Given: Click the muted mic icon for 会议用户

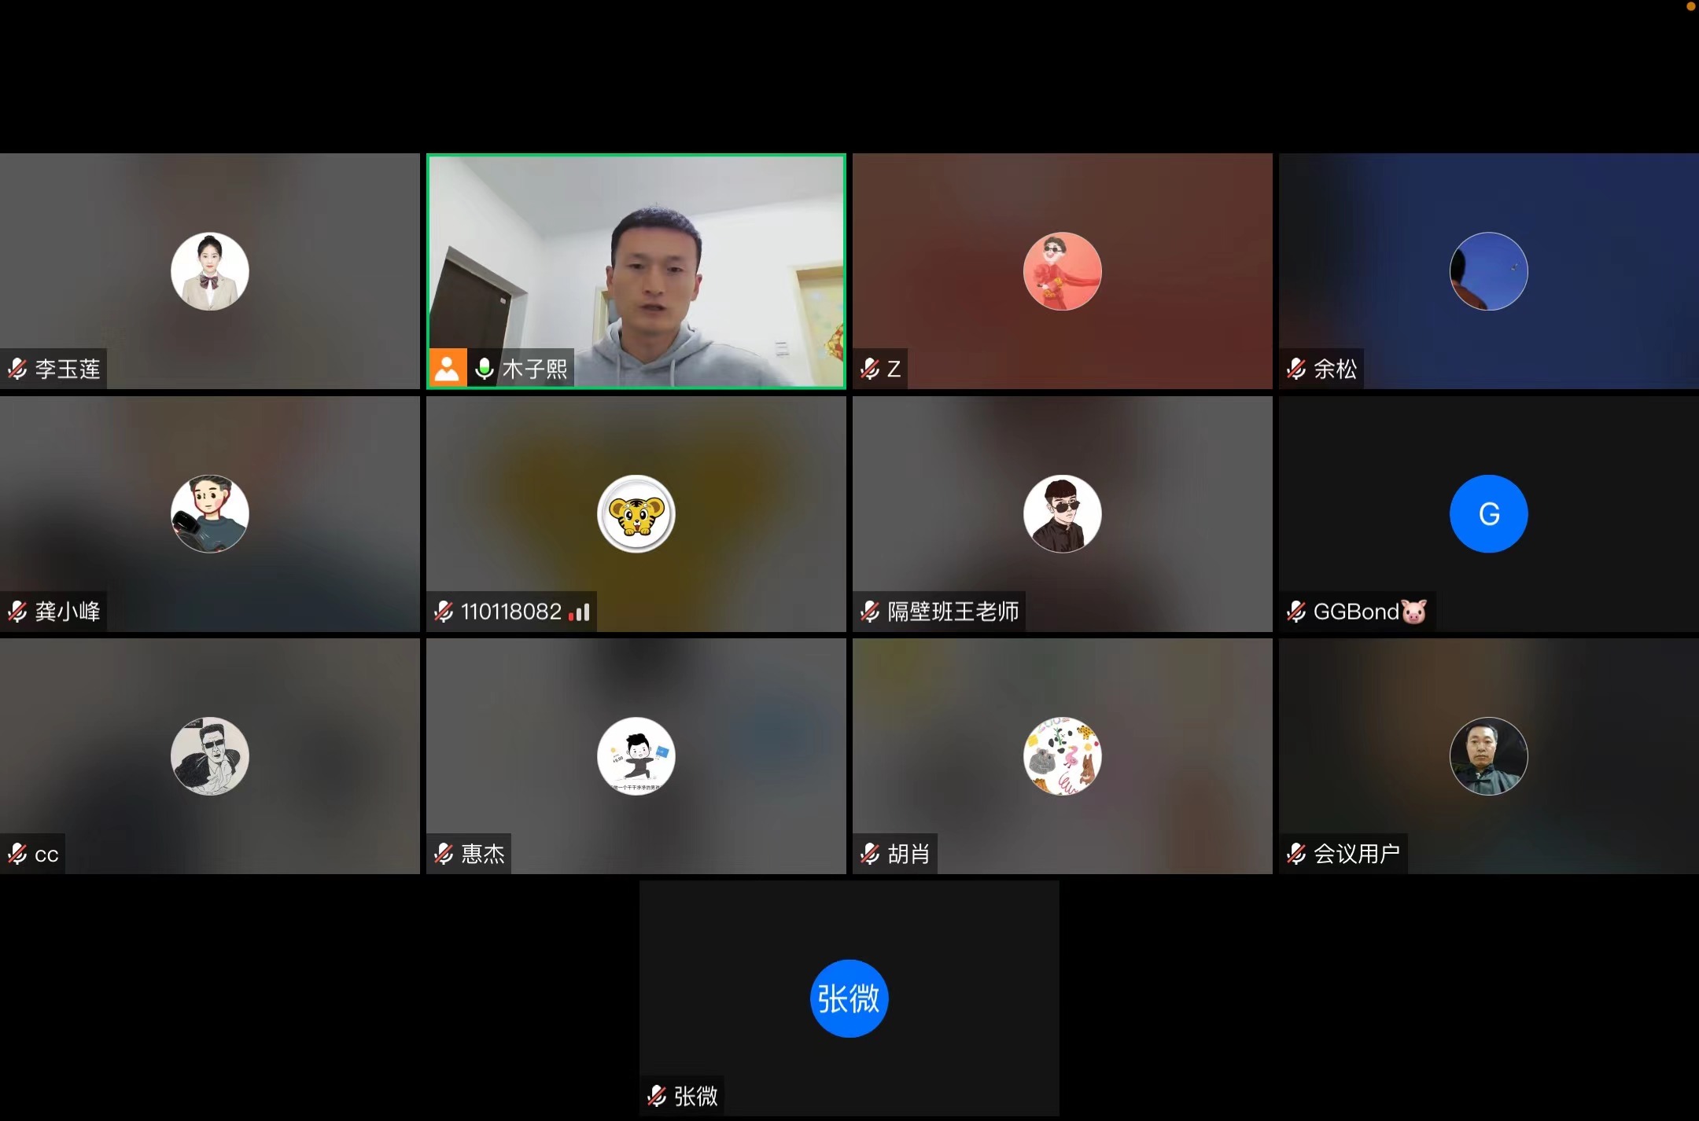Looking at the screenshot, I should coord(1295,853).
